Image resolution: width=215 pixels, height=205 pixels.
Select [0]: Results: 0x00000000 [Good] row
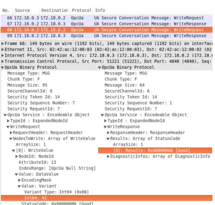155,150
